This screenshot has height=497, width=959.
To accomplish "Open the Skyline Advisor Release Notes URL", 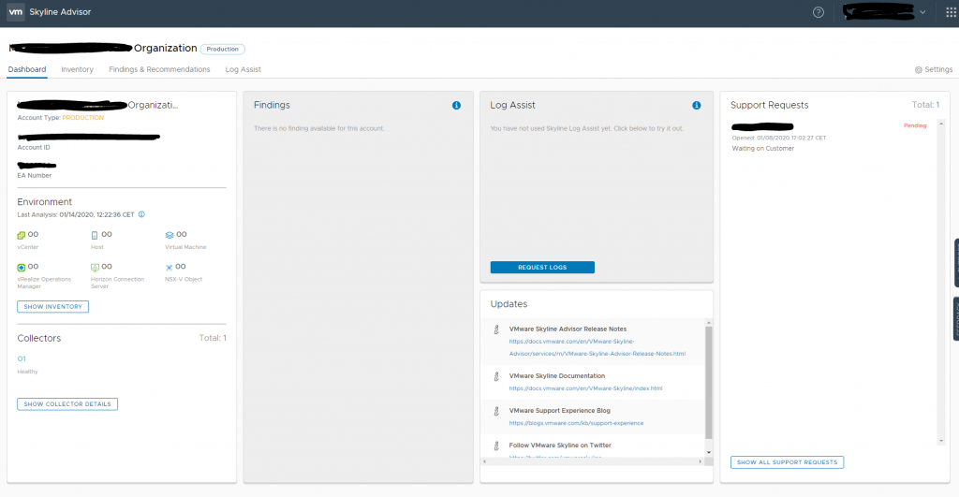I will click(x=597, y=347).
